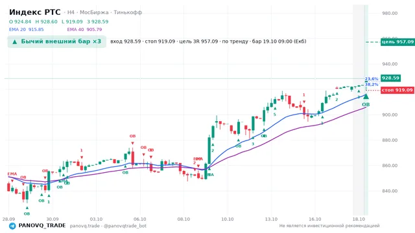
Task: Click the green triangle in the Бычий внешний бар badge
Action: [15, 41]
